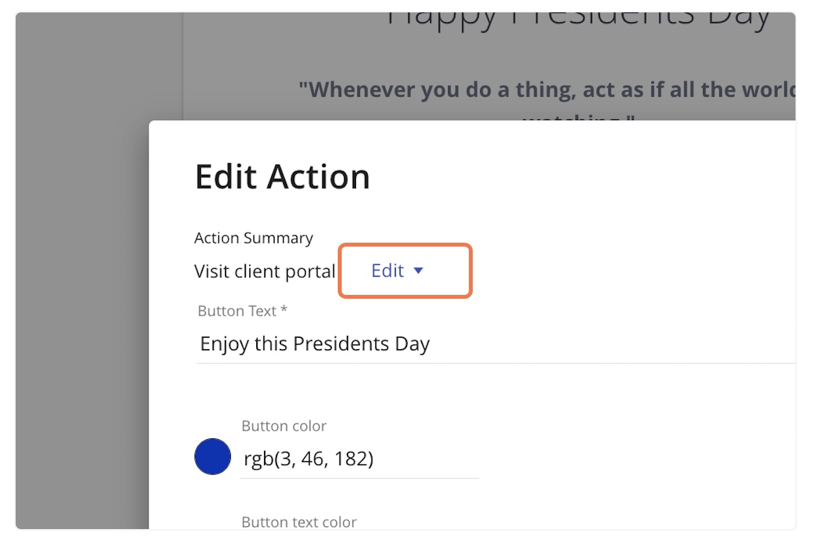The width and height of the screenshot is (819, 548).
Task: Click the Edit Action dialog heading
Action: pos(282,177)
